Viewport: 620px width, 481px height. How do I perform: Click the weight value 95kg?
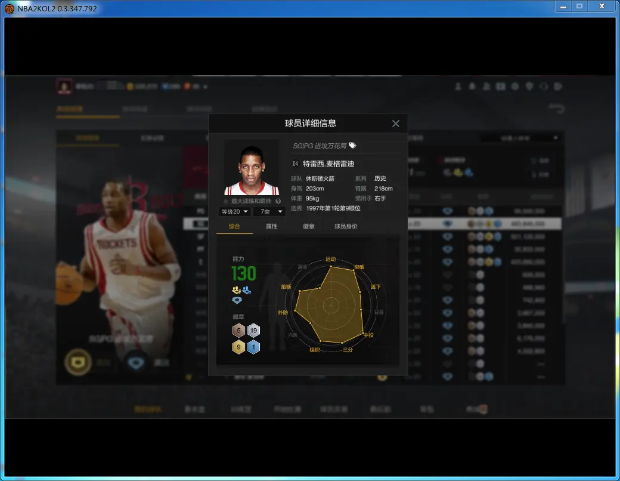(x=312, y=198)
